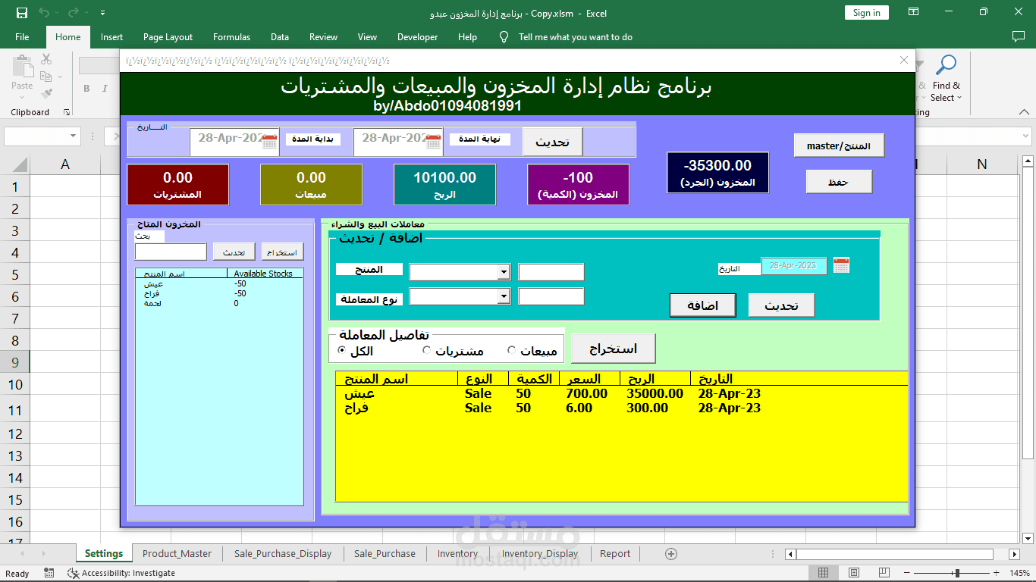The height and width of the screenshot is (582, 1036).
Task: Click تحديث button in teal panel
Action: (x=781, y=305)
